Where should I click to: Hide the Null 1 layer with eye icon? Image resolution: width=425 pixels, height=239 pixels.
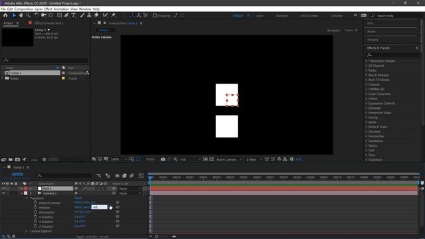tap(3, 189)
